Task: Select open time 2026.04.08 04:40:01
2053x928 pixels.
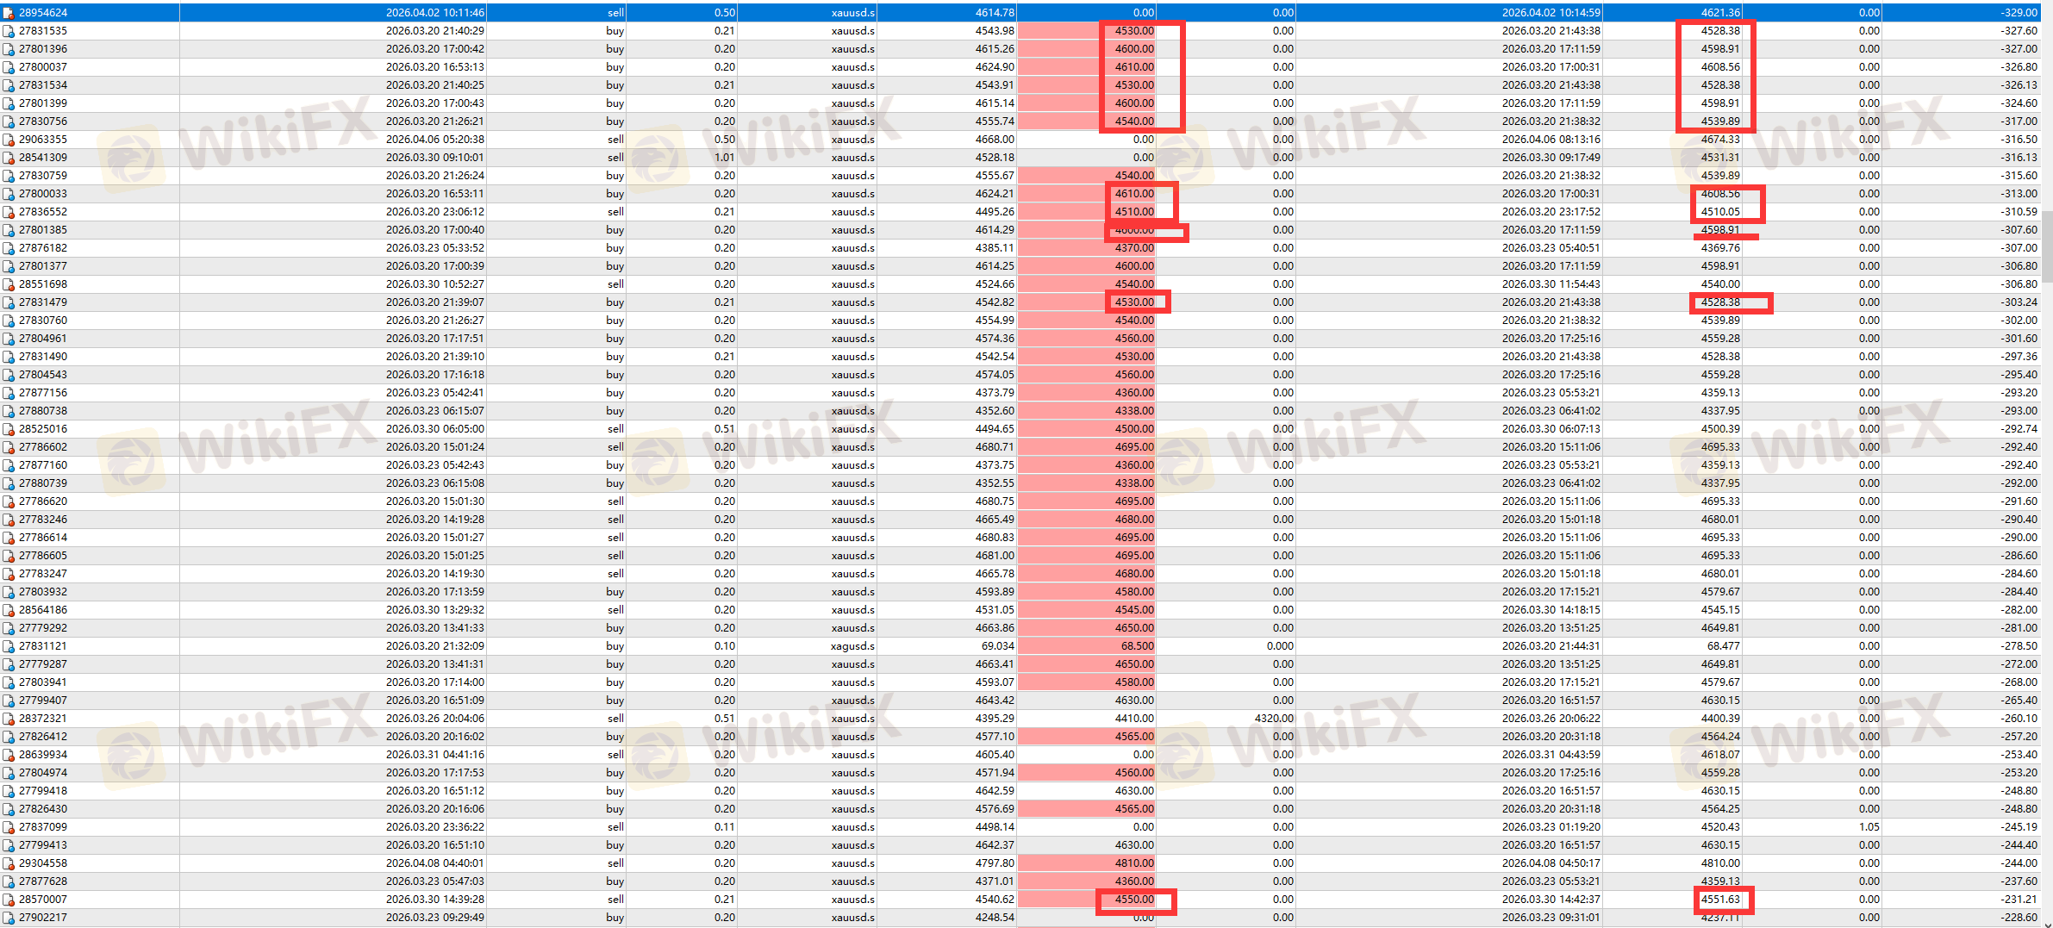Action: 435,863
